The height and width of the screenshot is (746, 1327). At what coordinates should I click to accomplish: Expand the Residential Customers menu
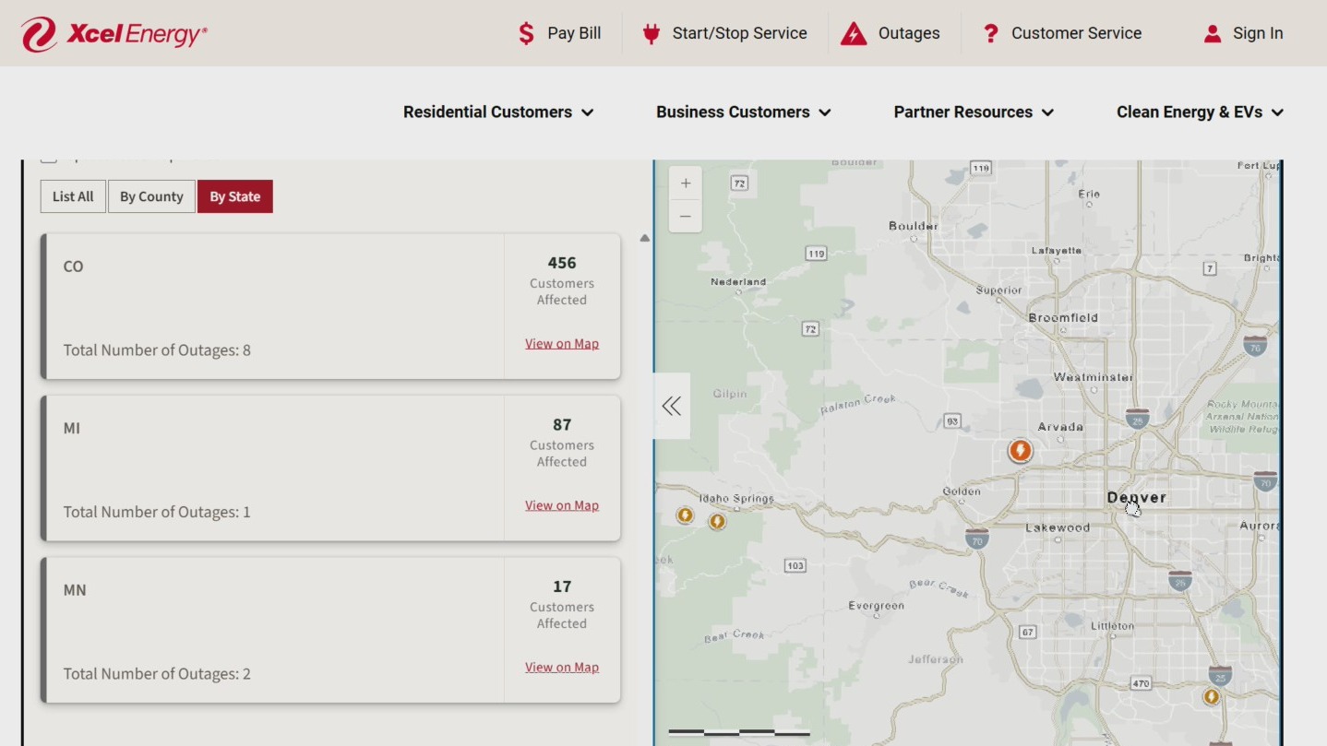[x=498, y=112]
